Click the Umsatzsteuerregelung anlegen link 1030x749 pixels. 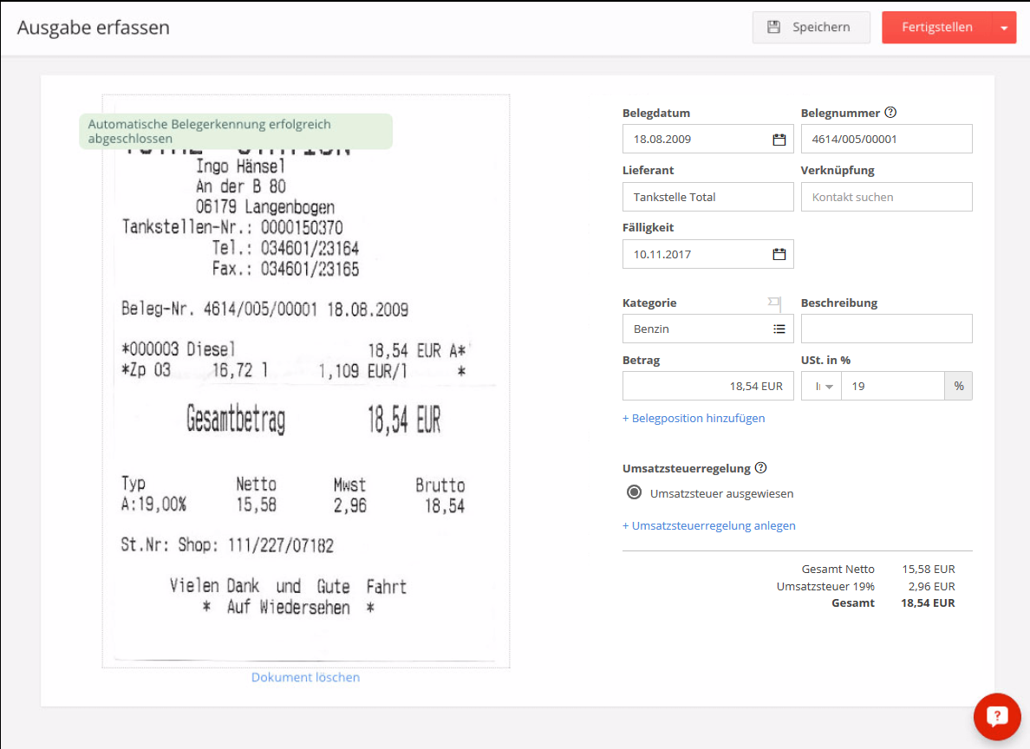tap(708, 525)
